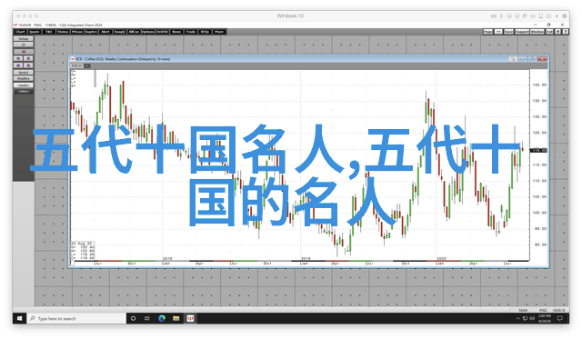Click the chart window link icon
The image size is (582, 339).
click(x=513, y=59)
